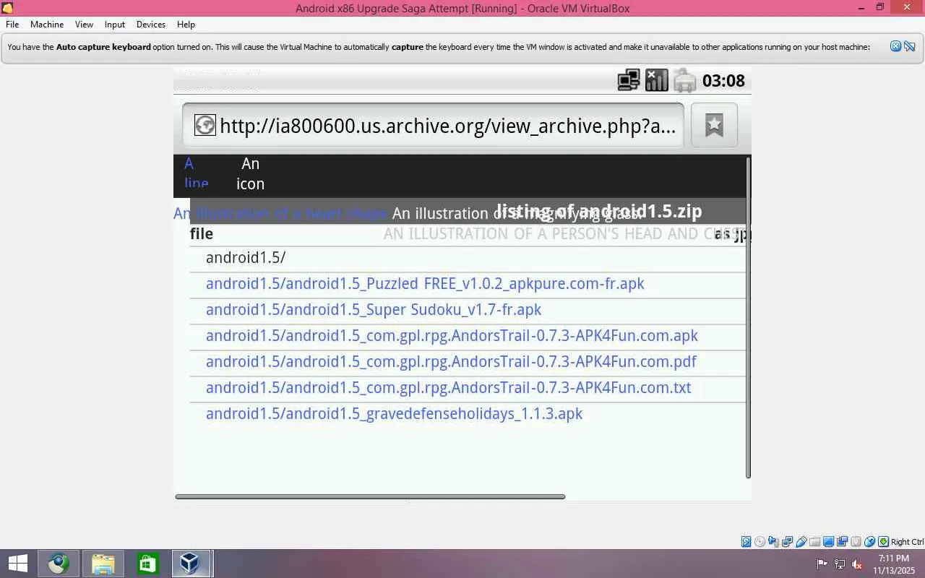
Task: Click the VirtualBox display status icon
Action: (829, 542)
